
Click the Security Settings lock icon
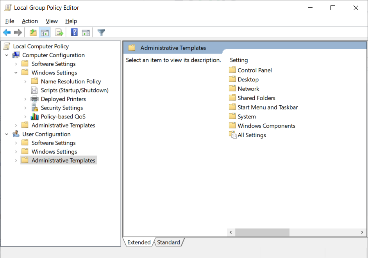(x=34, y=108)
